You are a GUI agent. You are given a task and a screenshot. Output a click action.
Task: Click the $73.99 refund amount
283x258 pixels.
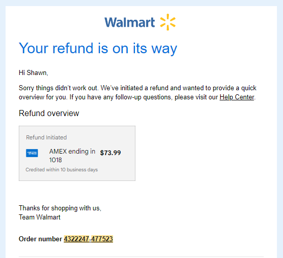point(110,153)
